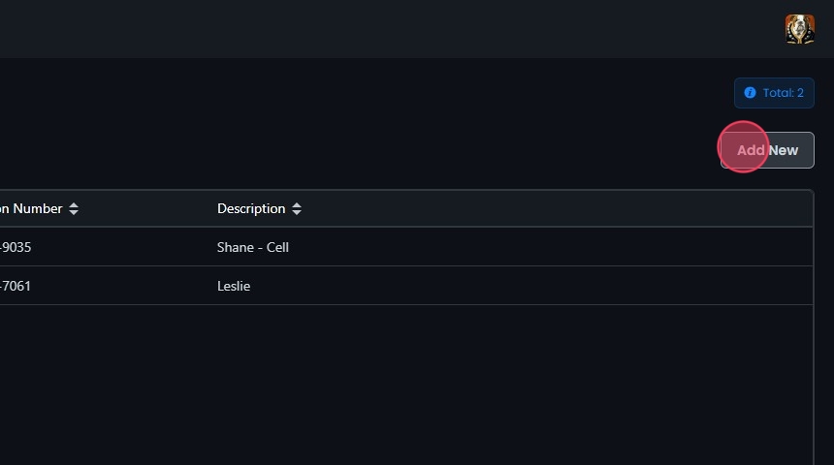The image size is (834, 465).
Task: Sort table by the Description header label
Action: [251, 208]
